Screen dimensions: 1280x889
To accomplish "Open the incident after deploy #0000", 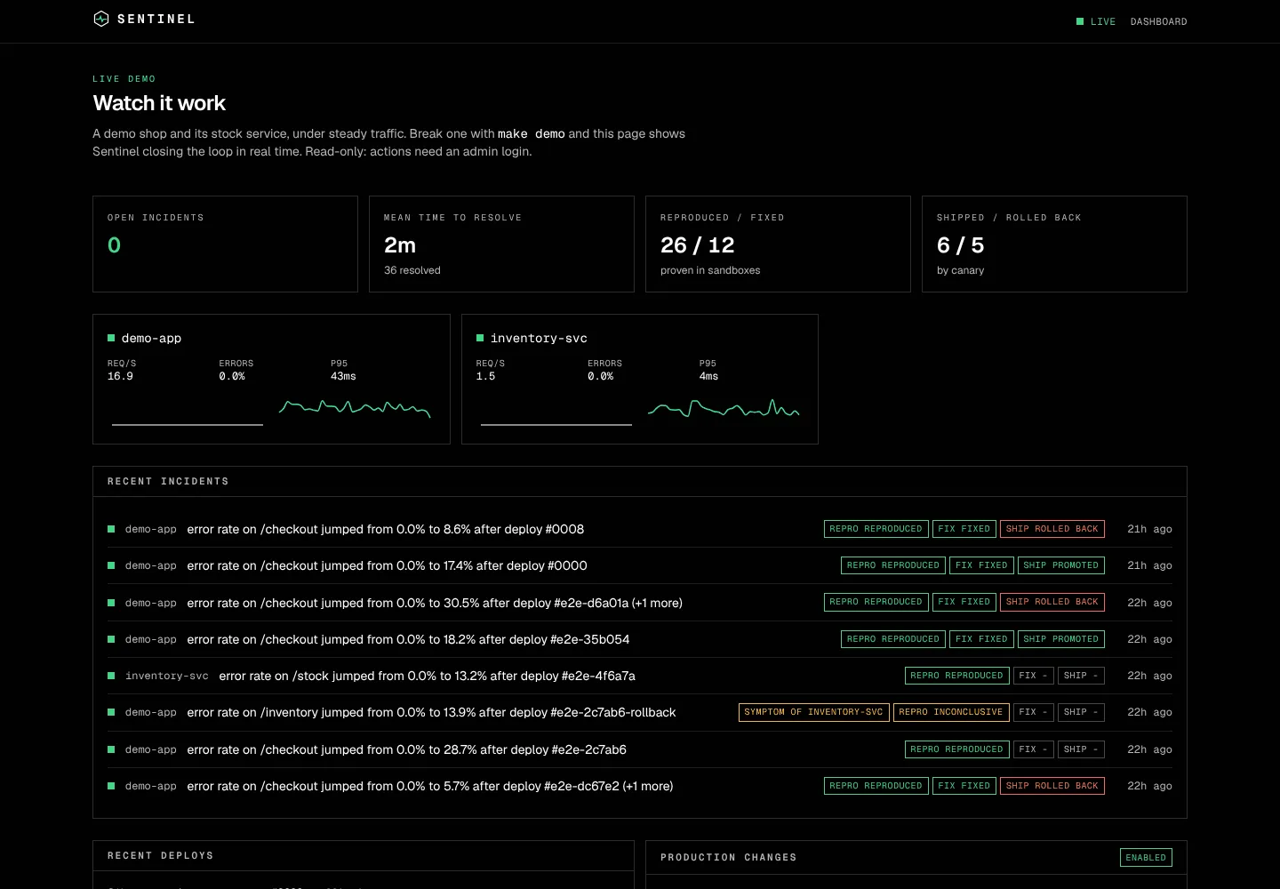I will 387,565.
